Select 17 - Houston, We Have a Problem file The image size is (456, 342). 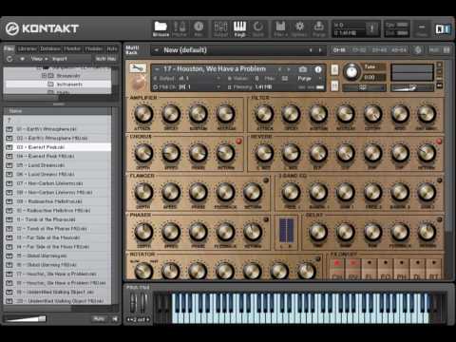click(57, 274)
